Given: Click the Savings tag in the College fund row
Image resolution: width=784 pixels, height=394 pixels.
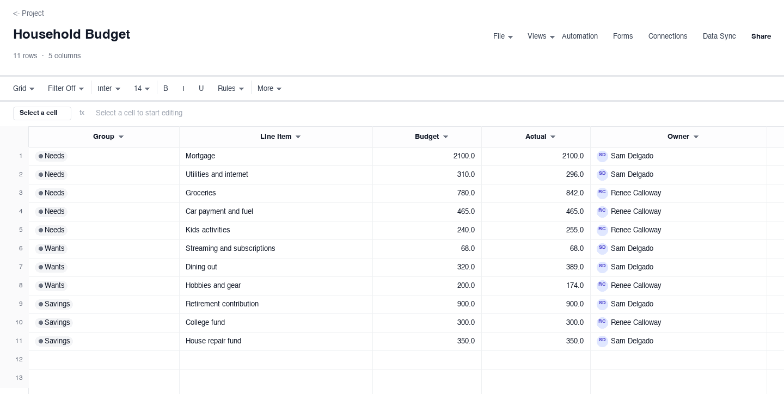Looking at the screenshot, I should [x=53, y=323].
